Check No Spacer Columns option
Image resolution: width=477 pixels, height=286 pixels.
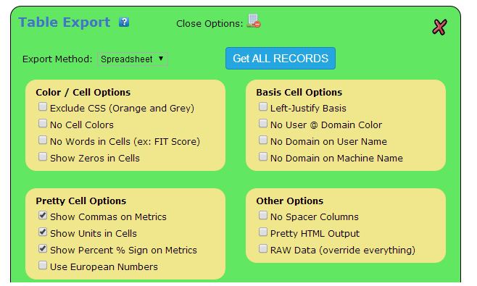click(x=263, y=215)
